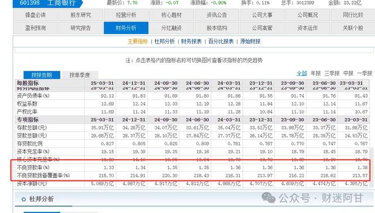Screen dimensions: 375x213
Task: Go to 百分比报表 section link
Action: click(x=221, y=42)
